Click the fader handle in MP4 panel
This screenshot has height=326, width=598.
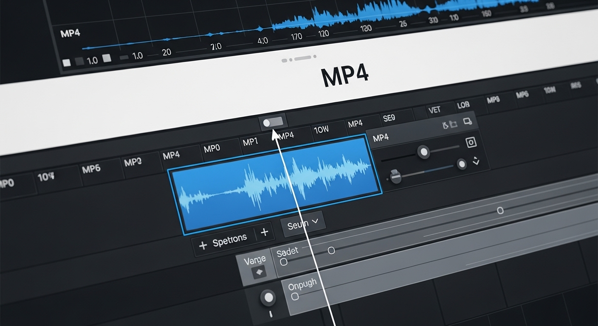(395, 176)
